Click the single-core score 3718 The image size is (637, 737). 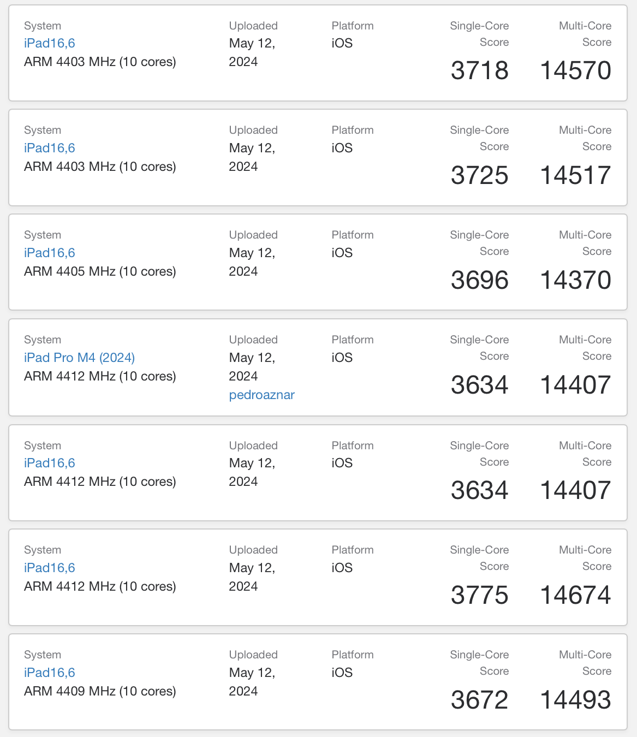tap(479, 71)
